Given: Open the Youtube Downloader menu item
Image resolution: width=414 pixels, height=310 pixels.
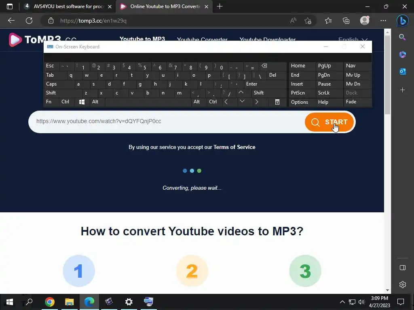Looking at the screenshot, I should [268, 39].
